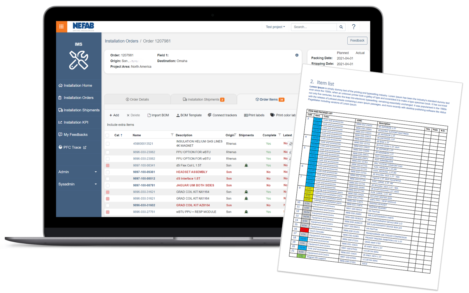The width and height of the screenshot is (469, 293).
Task: Click the Feedback button
Action: (357, 41)
